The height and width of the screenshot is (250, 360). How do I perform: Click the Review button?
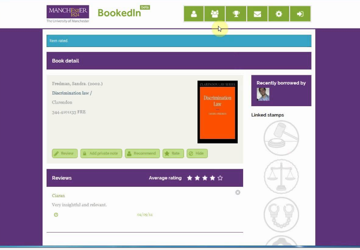pos(65,153)
